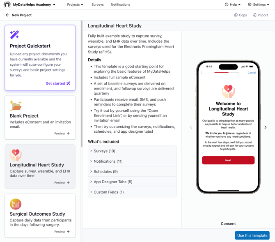Screen dimensions: 275x242
Task: Expand the App Designer Tabs (5) section
Action: pyautogui.click(x=132, y=182)
